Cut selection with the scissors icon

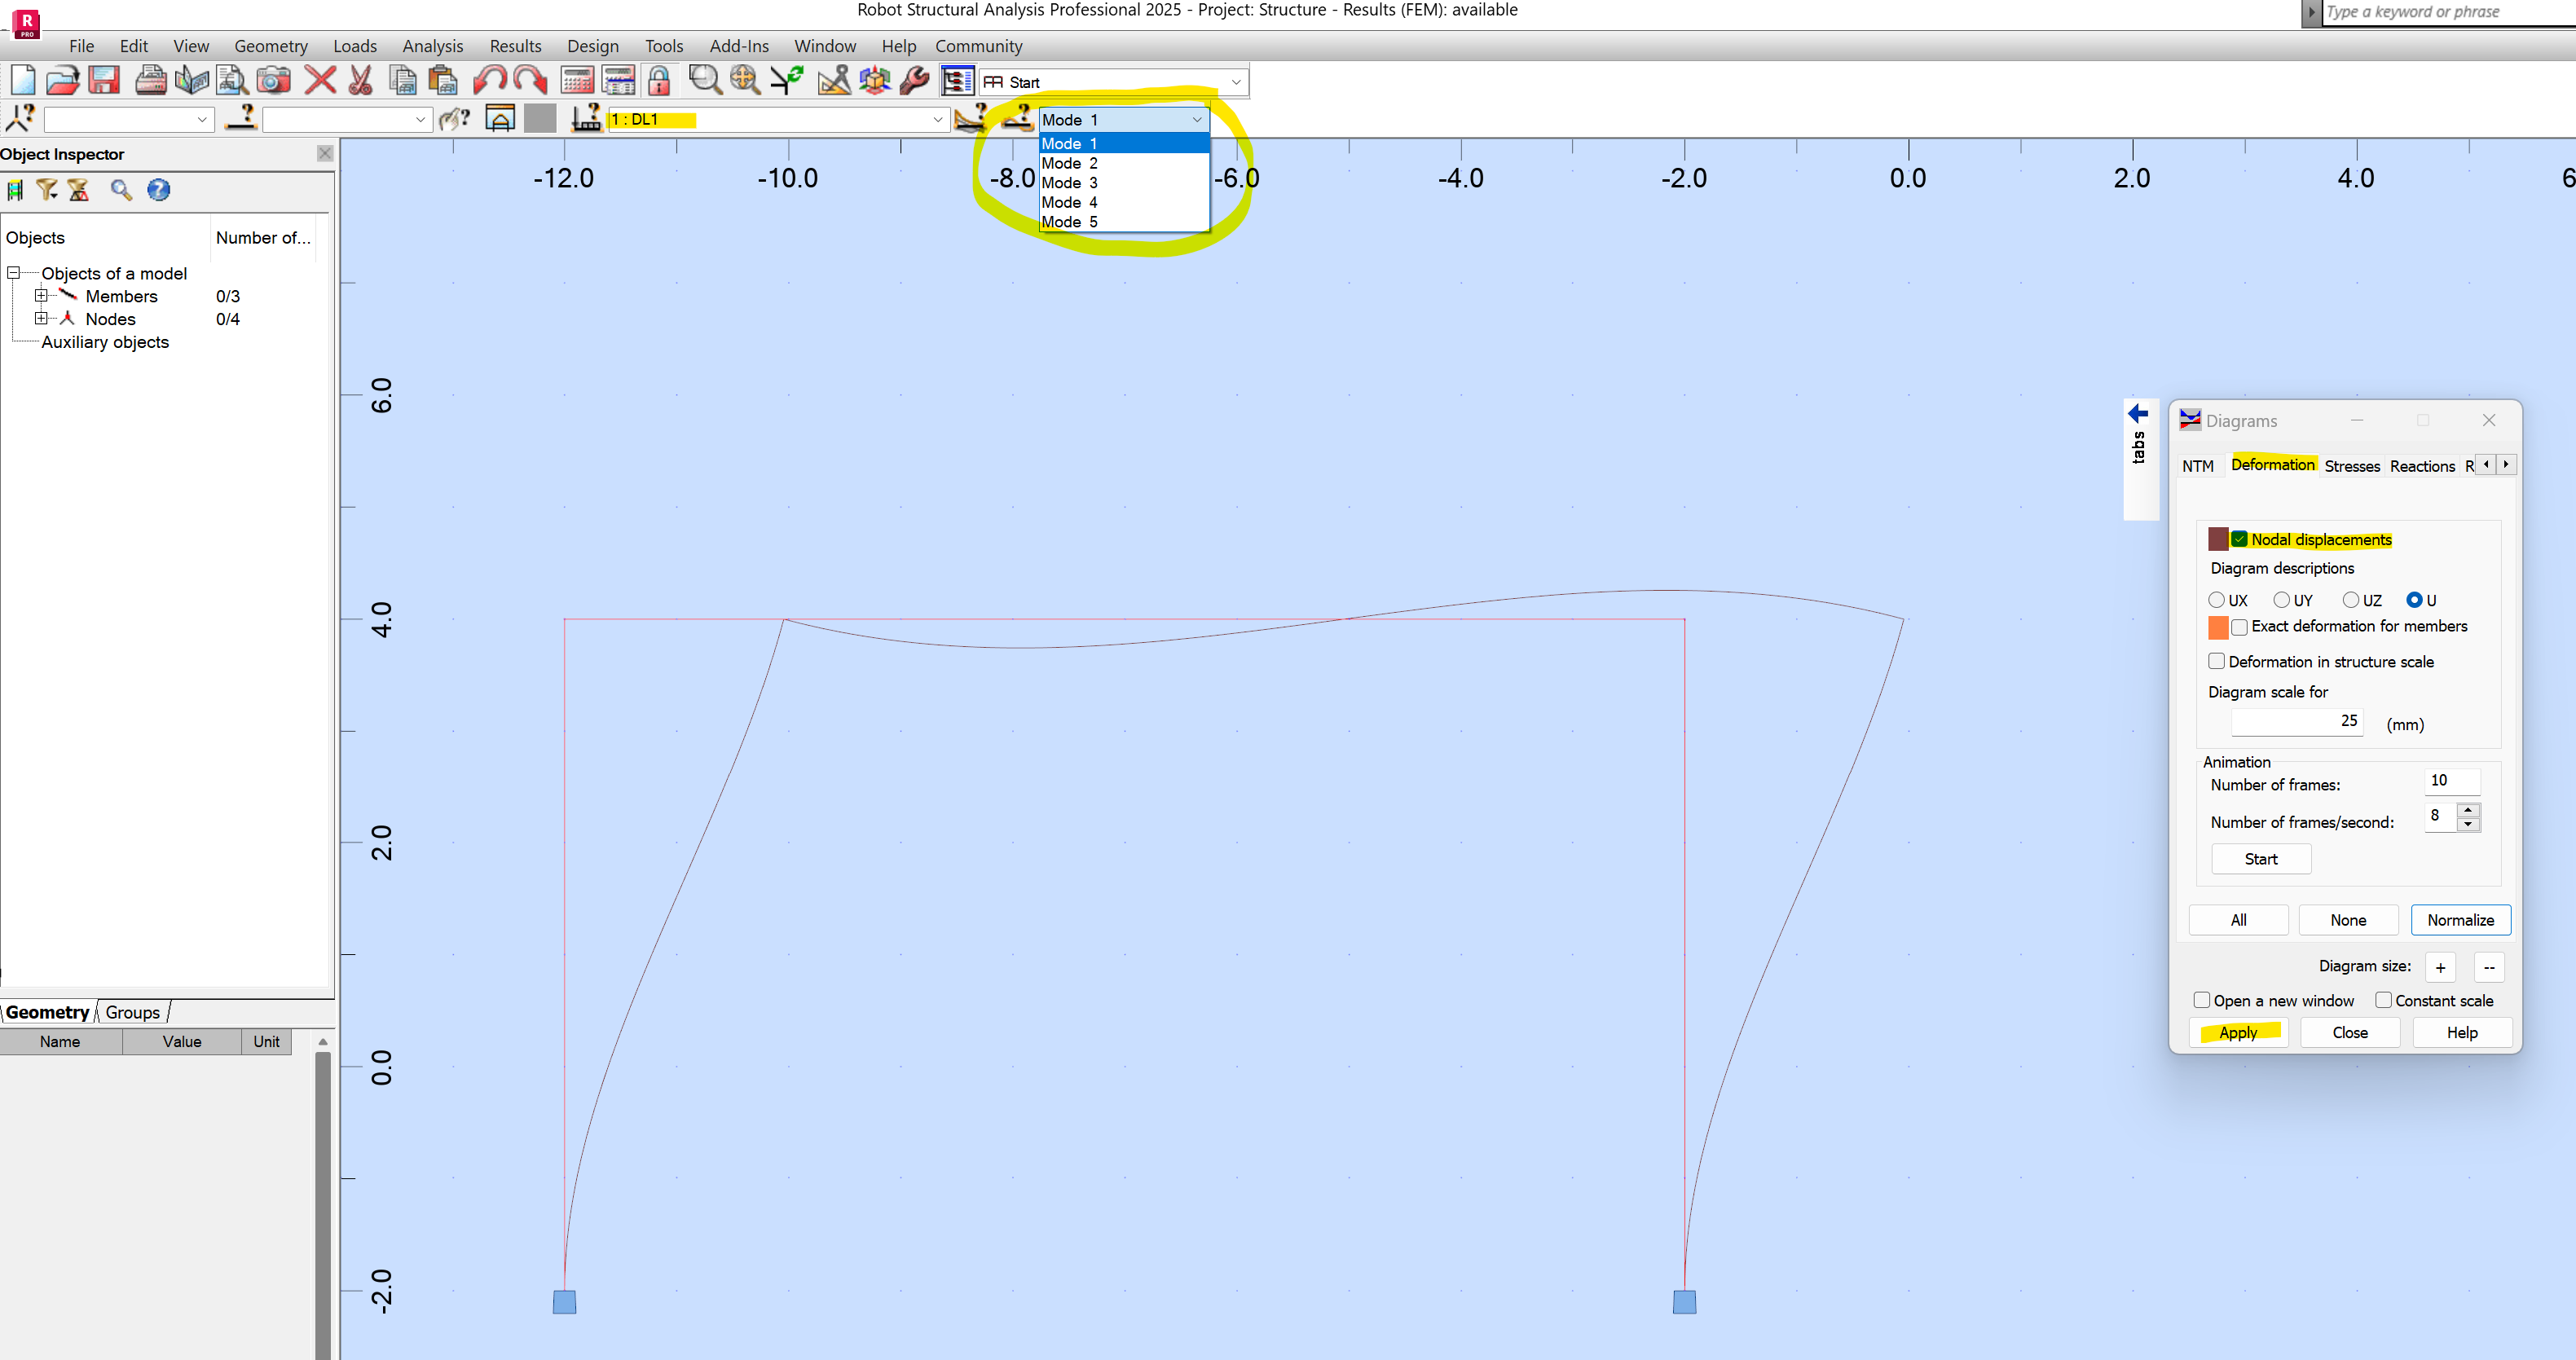(x=360, y=80)
